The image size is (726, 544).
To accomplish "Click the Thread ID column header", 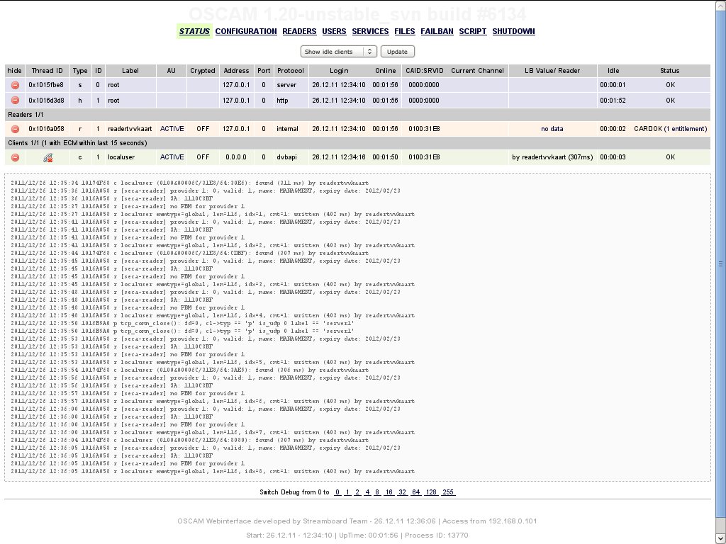I will point(47,71).
